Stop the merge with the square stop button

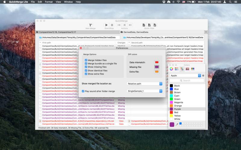[112, 25]
